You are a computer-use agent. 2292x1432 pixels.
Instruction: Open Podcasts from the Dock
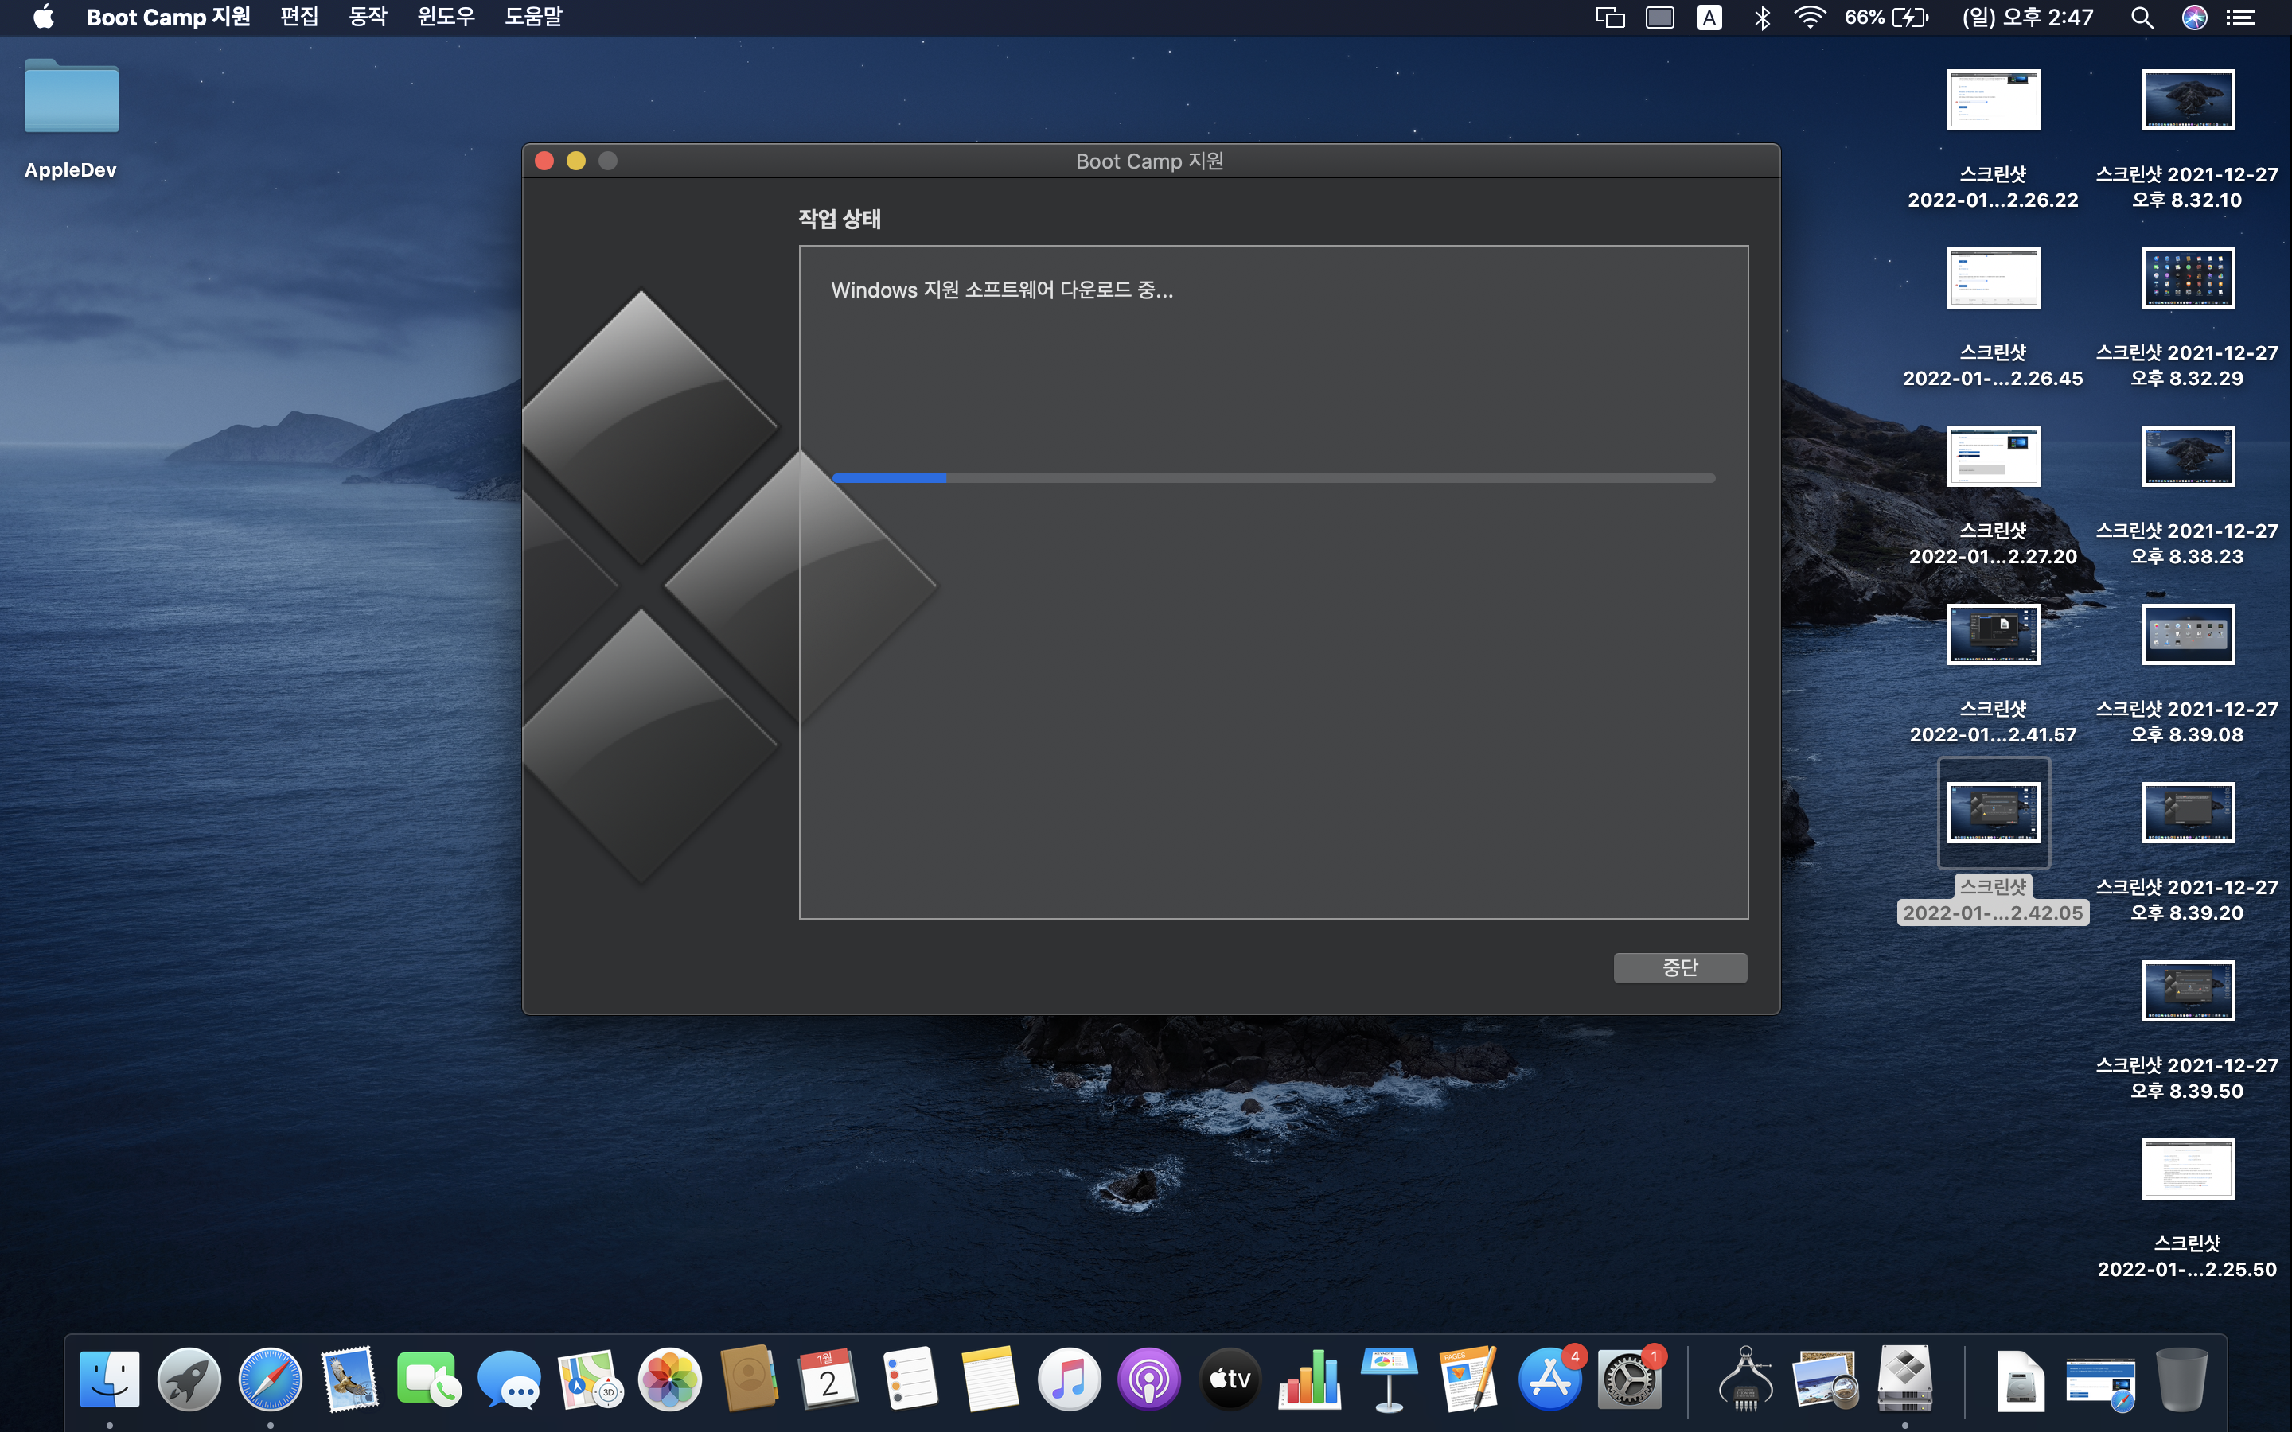pos(1149,1379)
